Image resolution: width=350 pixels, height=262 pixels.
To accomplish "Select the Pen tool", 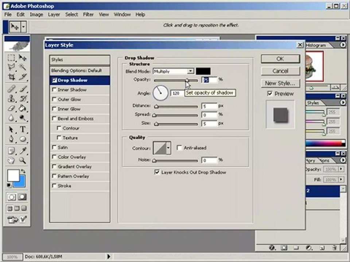I will point(11,139).
